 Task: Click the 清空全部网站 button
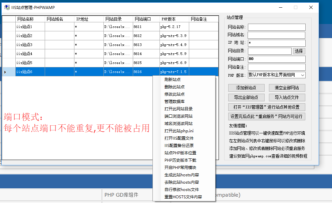[x=287, y=88]
